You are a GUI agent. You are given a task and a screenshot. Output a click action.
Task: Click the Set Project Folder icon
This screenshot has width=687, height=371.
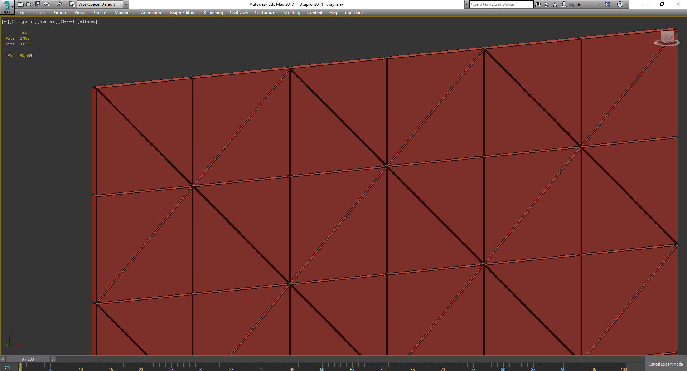click(72, 4)
